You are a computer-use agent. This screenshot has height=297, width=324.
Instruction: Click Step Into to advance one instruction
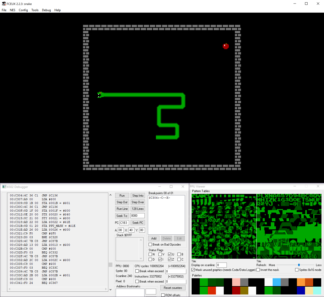(138, 195)
